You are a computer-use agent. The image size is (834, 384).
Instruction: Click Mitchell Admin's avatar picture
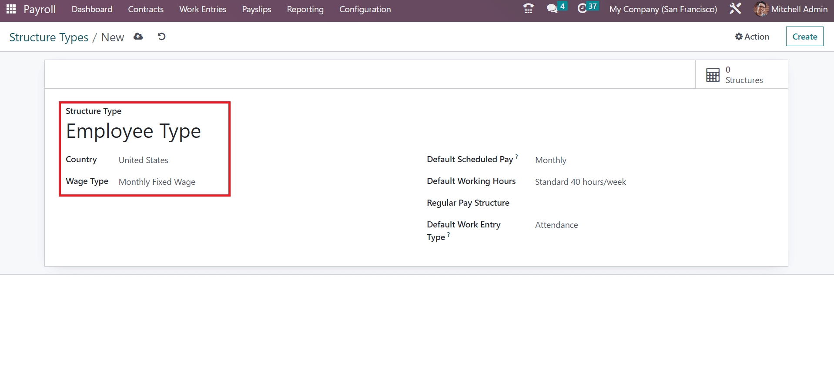coord(760,9)
